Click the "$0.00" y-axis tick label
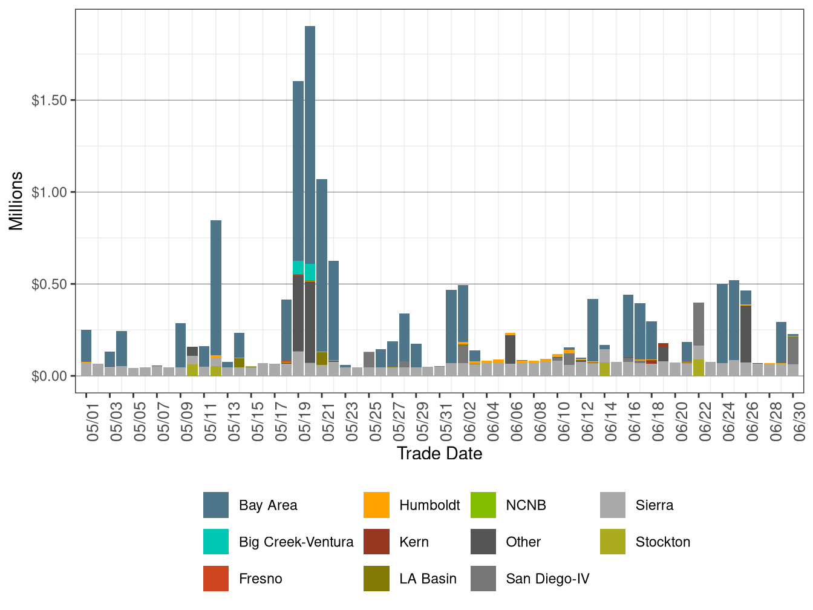This screenshot has width=813, height=610. click(x=50, y=376)
